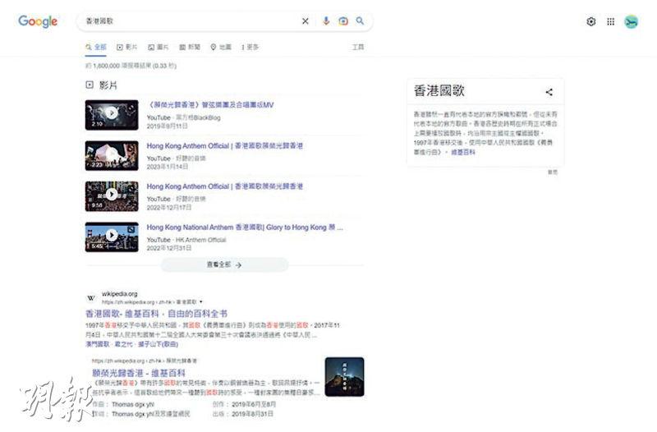Play the 2:10 video thumbnail
The width and height of the screenshot is (657, 432).
(x=112, y=115)
